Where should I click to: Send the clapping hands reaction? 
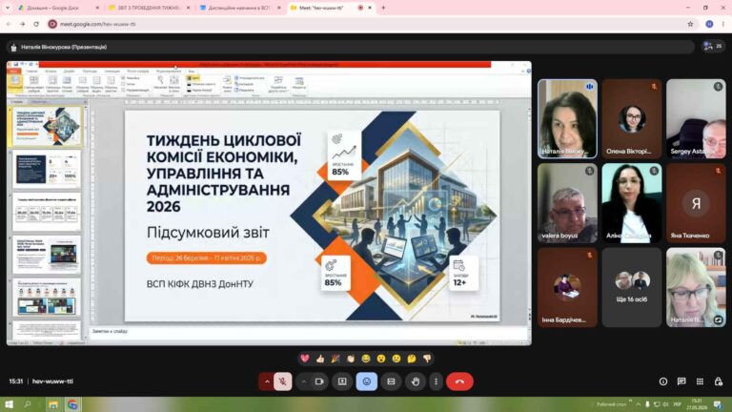tap(351, 359)
